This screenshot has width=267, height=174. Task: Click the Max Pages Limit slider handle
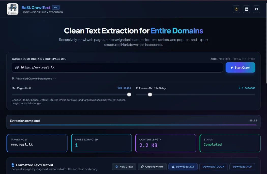pos(129,94)
